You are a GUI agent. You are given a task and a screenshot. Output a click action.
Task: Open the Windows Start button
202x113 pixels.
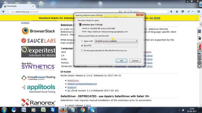4,110
